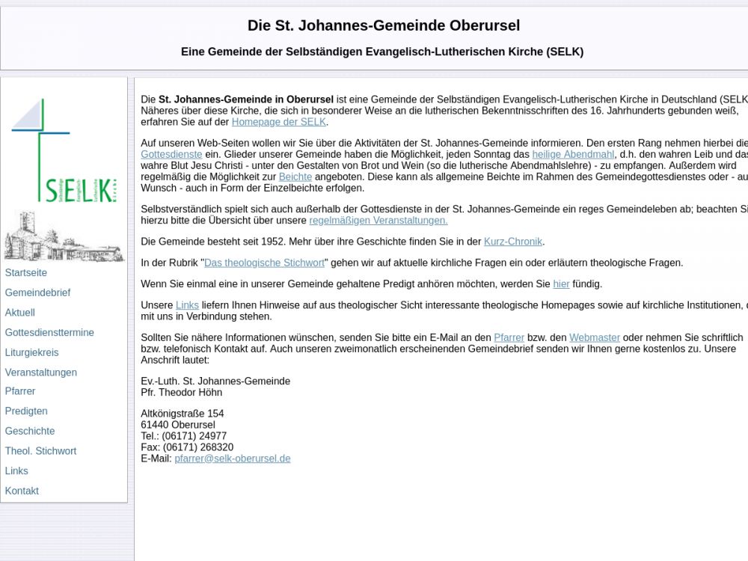The image size is (748, 561).
Task: Open Veranstaltungen from the sidebar
Action: point(41,373)
